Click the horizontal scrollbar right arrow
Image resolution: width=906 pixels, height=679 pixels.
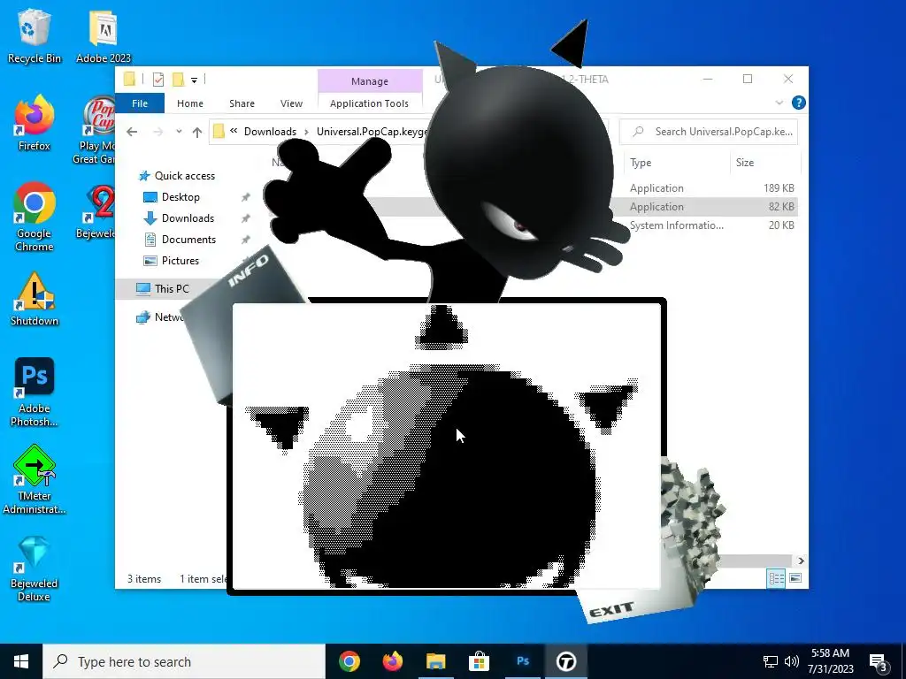click(x=801, y=561)
